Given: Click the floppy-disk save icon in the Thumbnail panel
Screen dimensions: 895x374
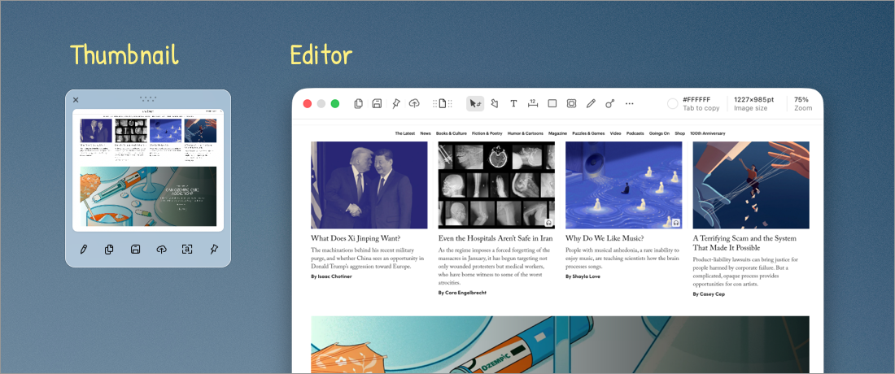Looking at the screenshot, I should (x=135, y=249).
